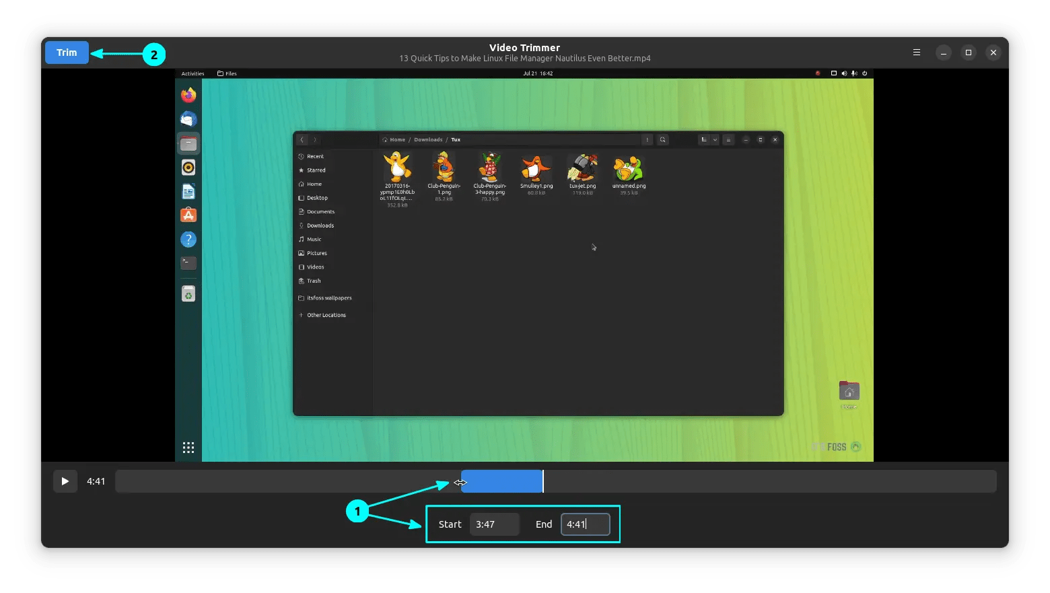Click the Show Applications grid icon

click(x=188, y=446)
